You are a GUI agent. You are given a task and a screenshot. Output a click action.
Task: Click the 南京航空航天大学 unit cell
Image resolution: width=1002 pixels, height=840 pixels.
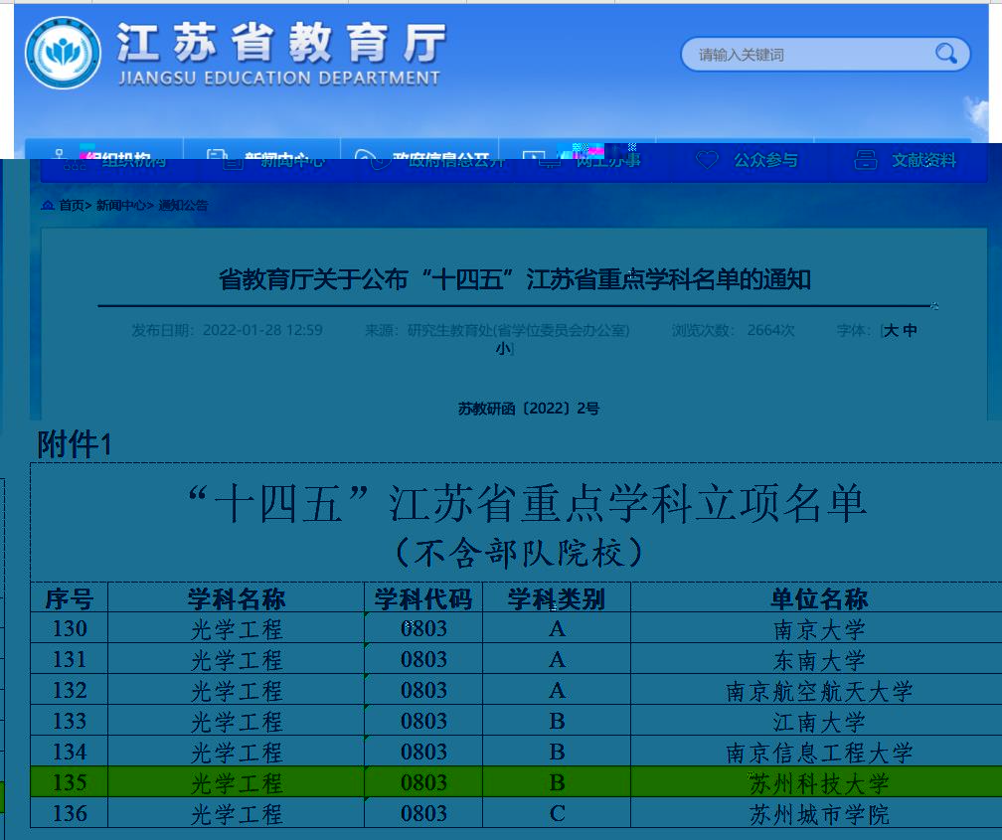click(x=819, y=690)
